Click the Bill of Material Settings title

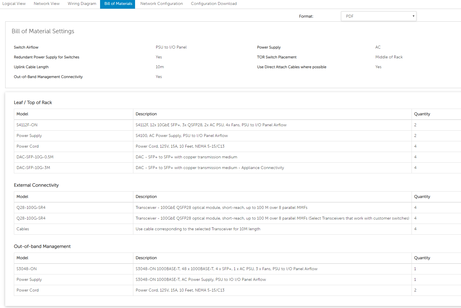pos(43,31)
